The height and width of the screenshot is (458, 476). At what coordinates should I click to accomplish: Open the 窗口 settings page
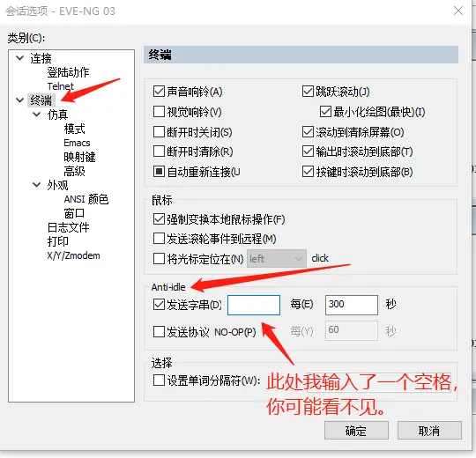tap(74, 213)
